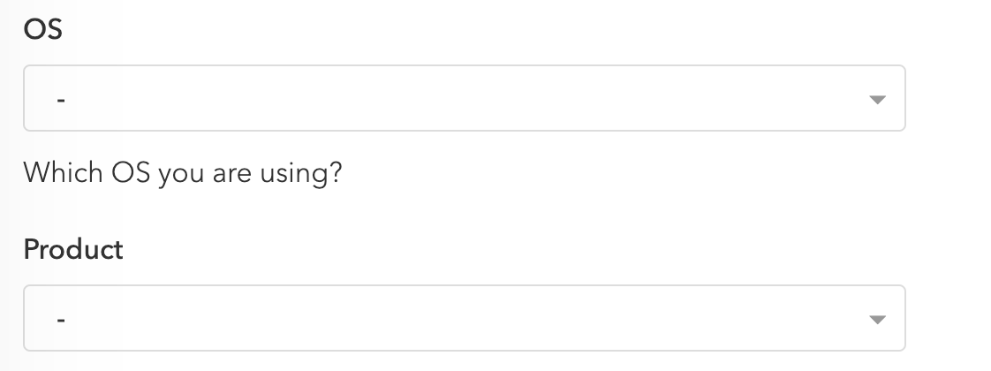This screenshot has height=371, width=991.
Task: Expand the Product list using its gray triangle
Action: pos(877,320)
